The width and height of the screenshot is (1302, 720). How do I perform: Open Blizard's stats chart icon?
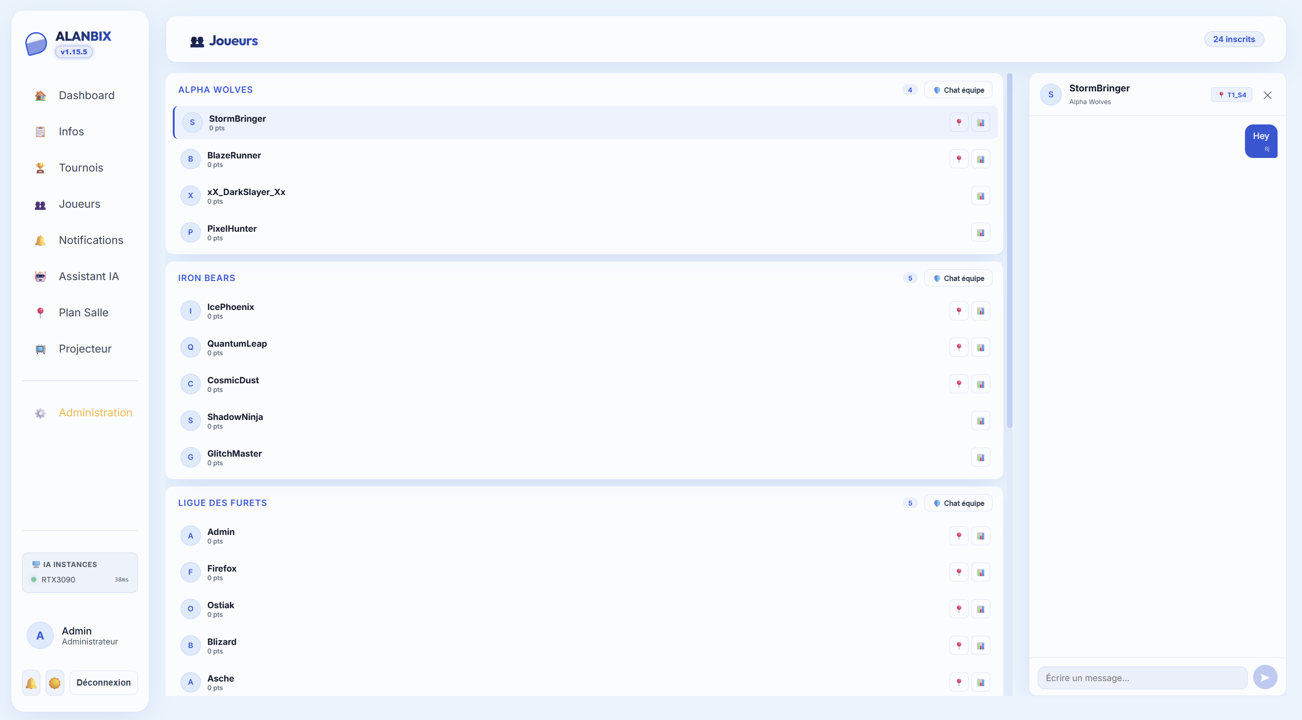[980, 646]
